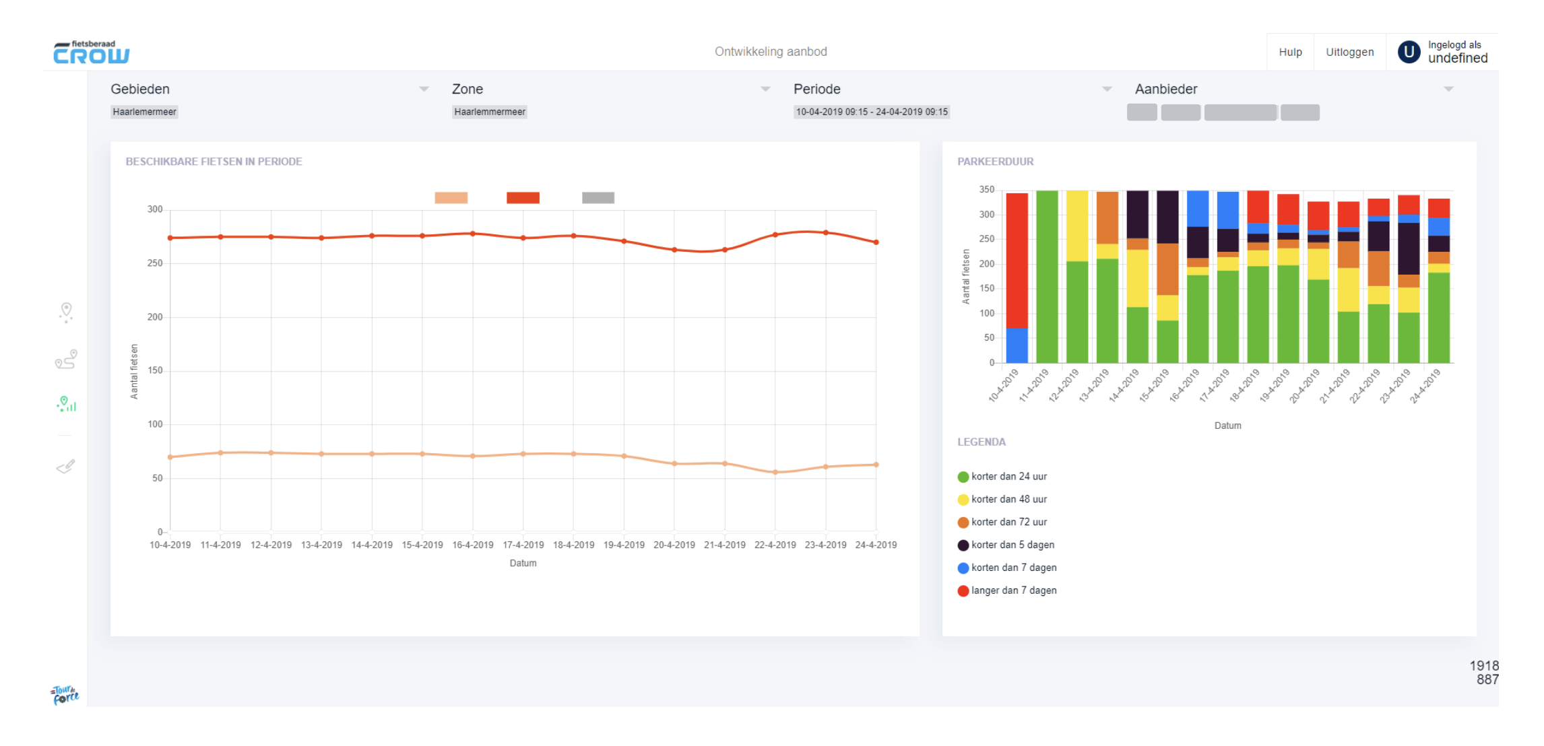Open the Hulp menu item
This screenshot has height=746, width=1544.
1290,52
